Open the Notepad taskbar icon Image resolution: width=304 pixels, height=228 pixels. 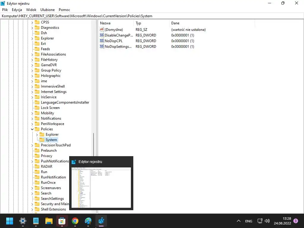36,221
